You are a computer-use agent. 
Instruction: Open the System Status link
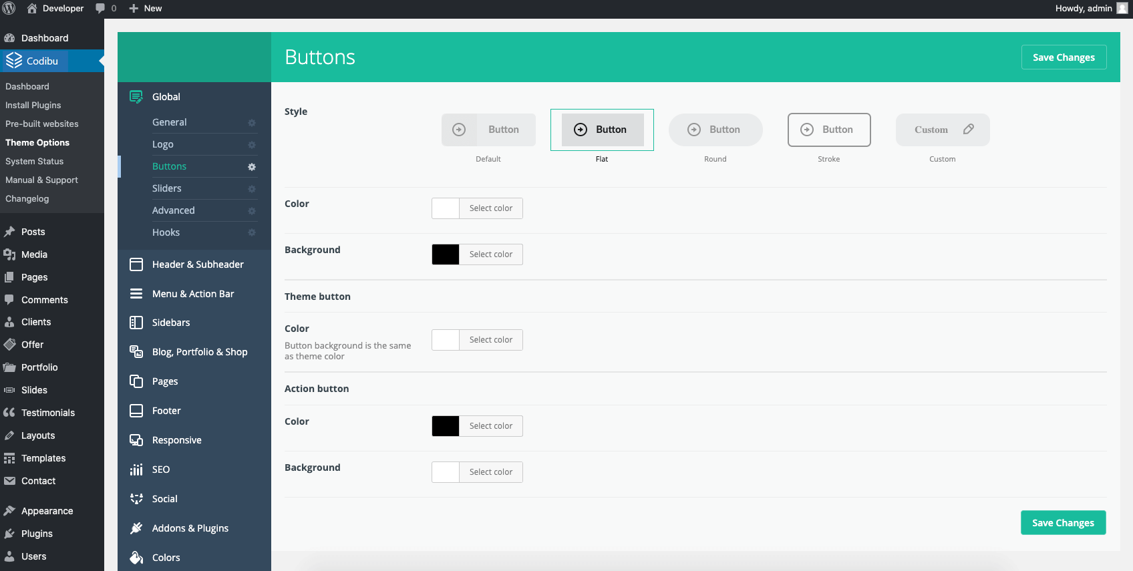coord(35,162)
